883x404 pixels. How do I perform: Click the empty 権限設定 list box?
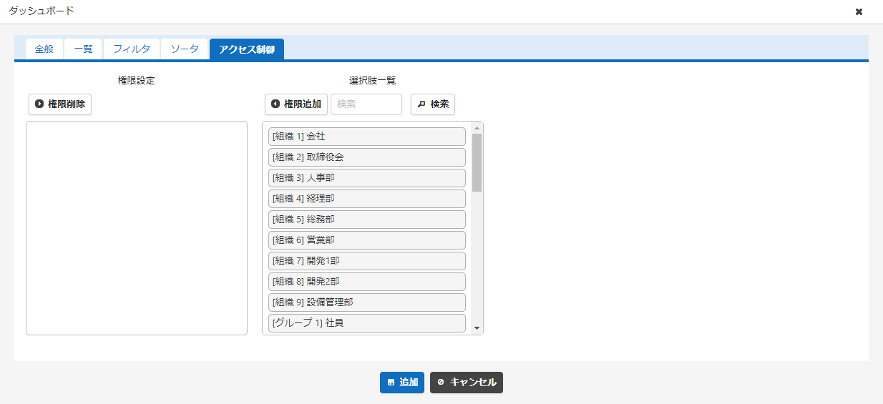pos(137,228)
